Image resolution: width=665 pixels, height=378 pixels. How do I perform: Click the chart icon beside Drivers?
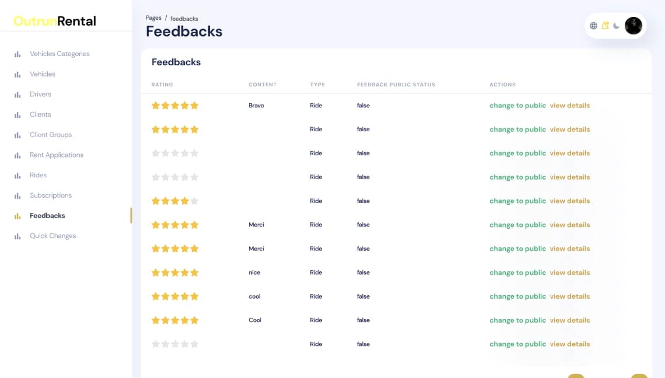tap(17, 94)
